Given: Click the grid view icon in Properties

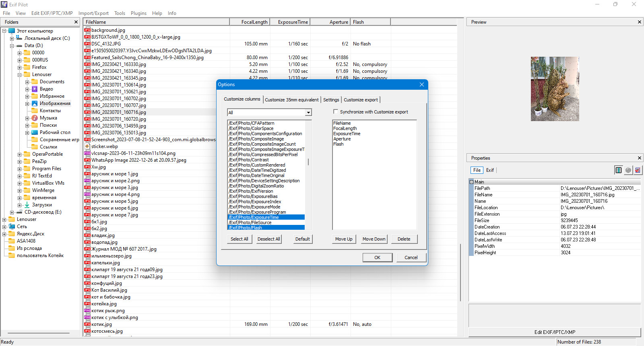Looking at the screenshot, I should coord(618,170).
